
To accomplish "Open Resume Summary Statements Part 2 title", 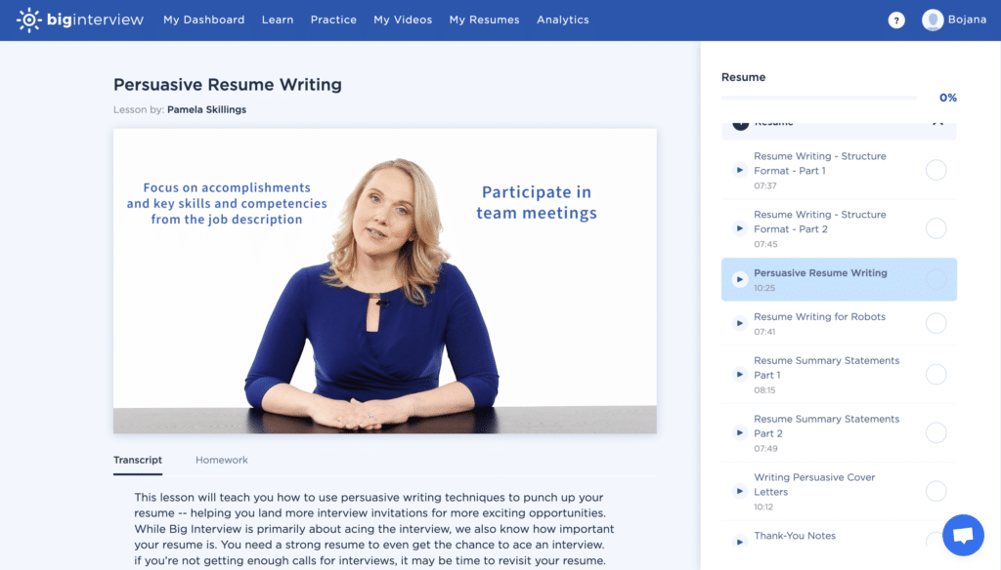I will [x=826, y=426].
